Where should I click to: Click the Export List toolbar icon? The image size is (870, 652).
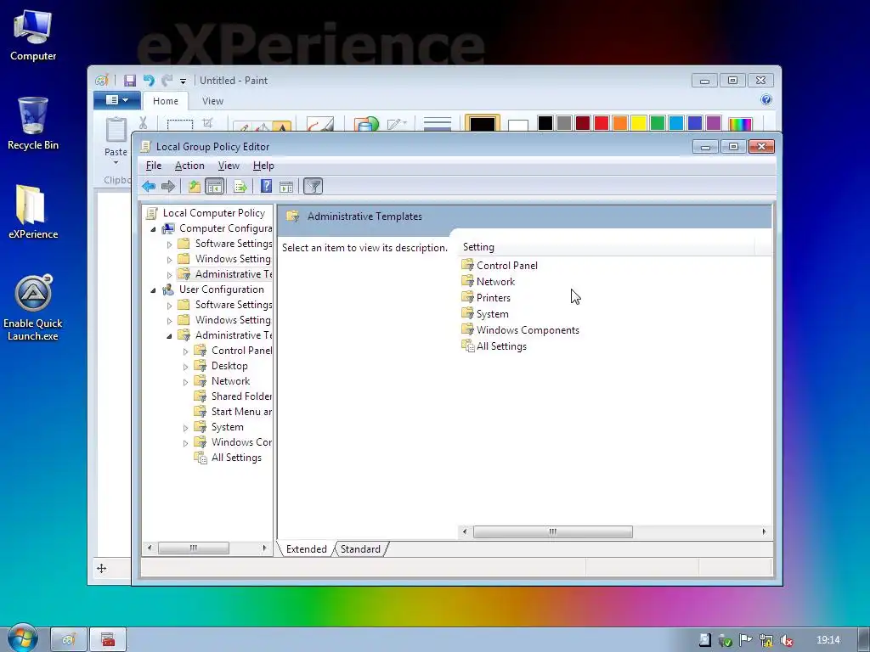(240, 186)
